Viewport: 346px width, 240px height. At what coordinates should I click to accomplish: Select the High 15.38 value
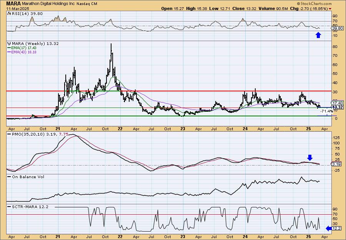click(x=196, y=8)
